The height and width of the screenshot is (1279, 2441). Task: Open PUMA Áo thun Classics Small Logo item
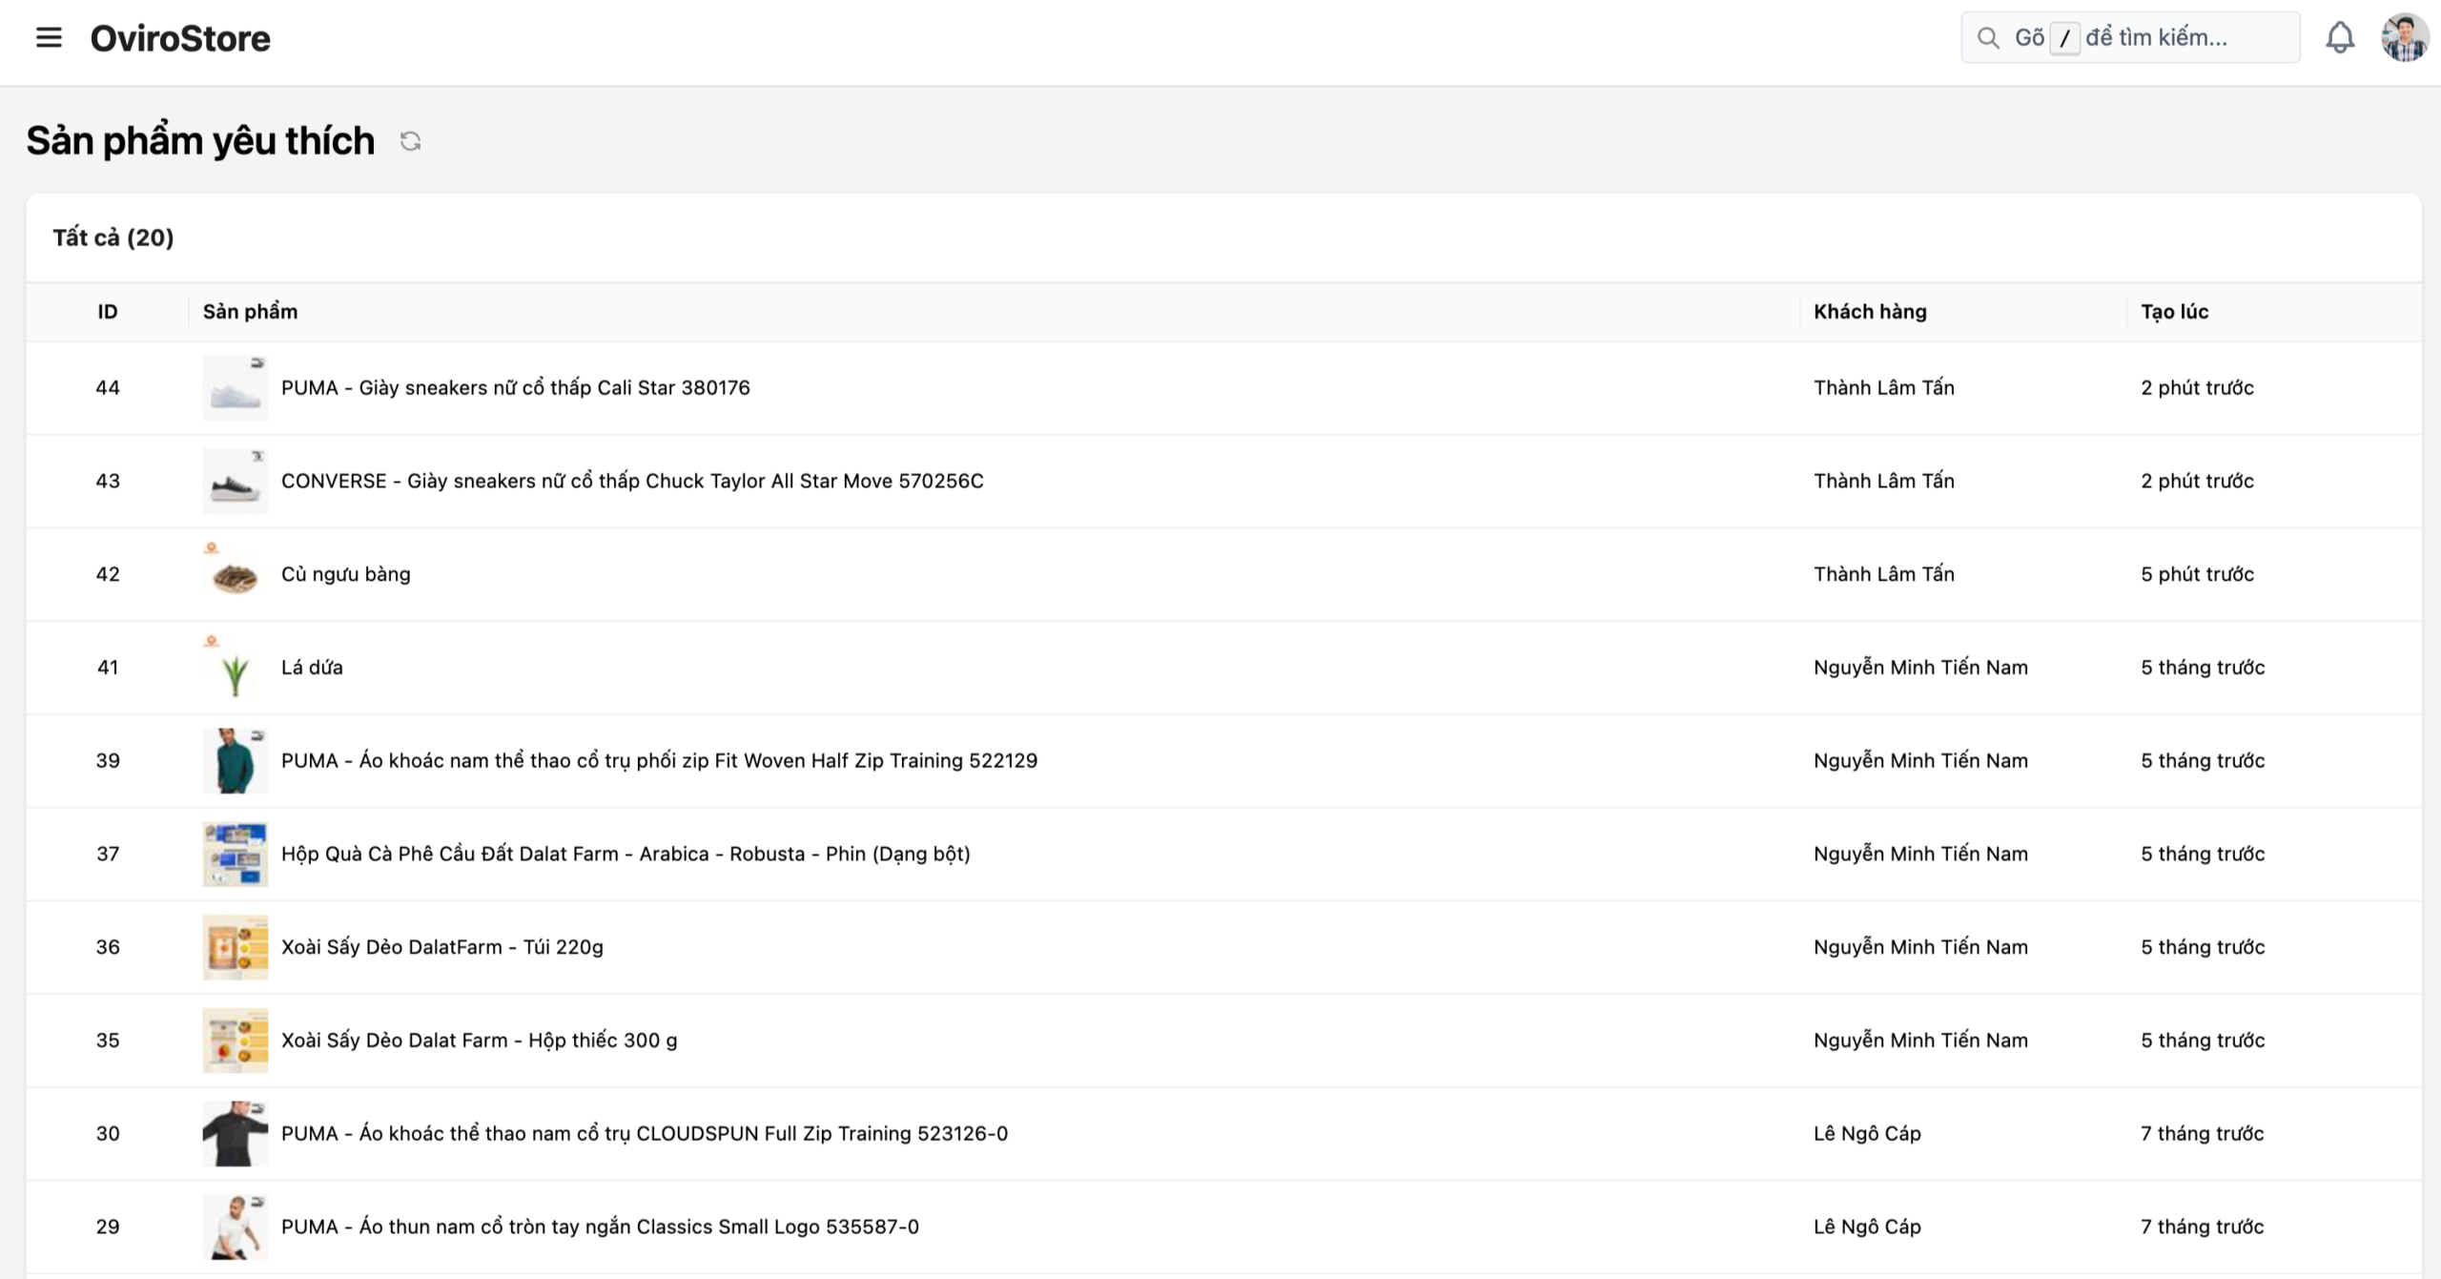click(x=599, y=1227)
